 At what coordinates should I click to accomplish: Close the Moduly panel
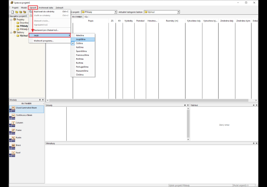point(43,100)
